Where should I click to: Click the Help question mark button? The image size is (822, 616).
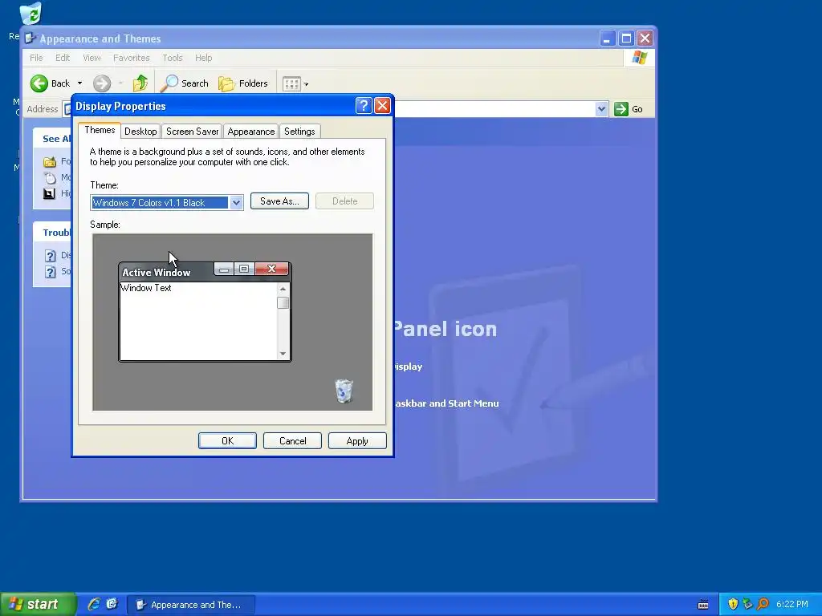coord(364,106)
